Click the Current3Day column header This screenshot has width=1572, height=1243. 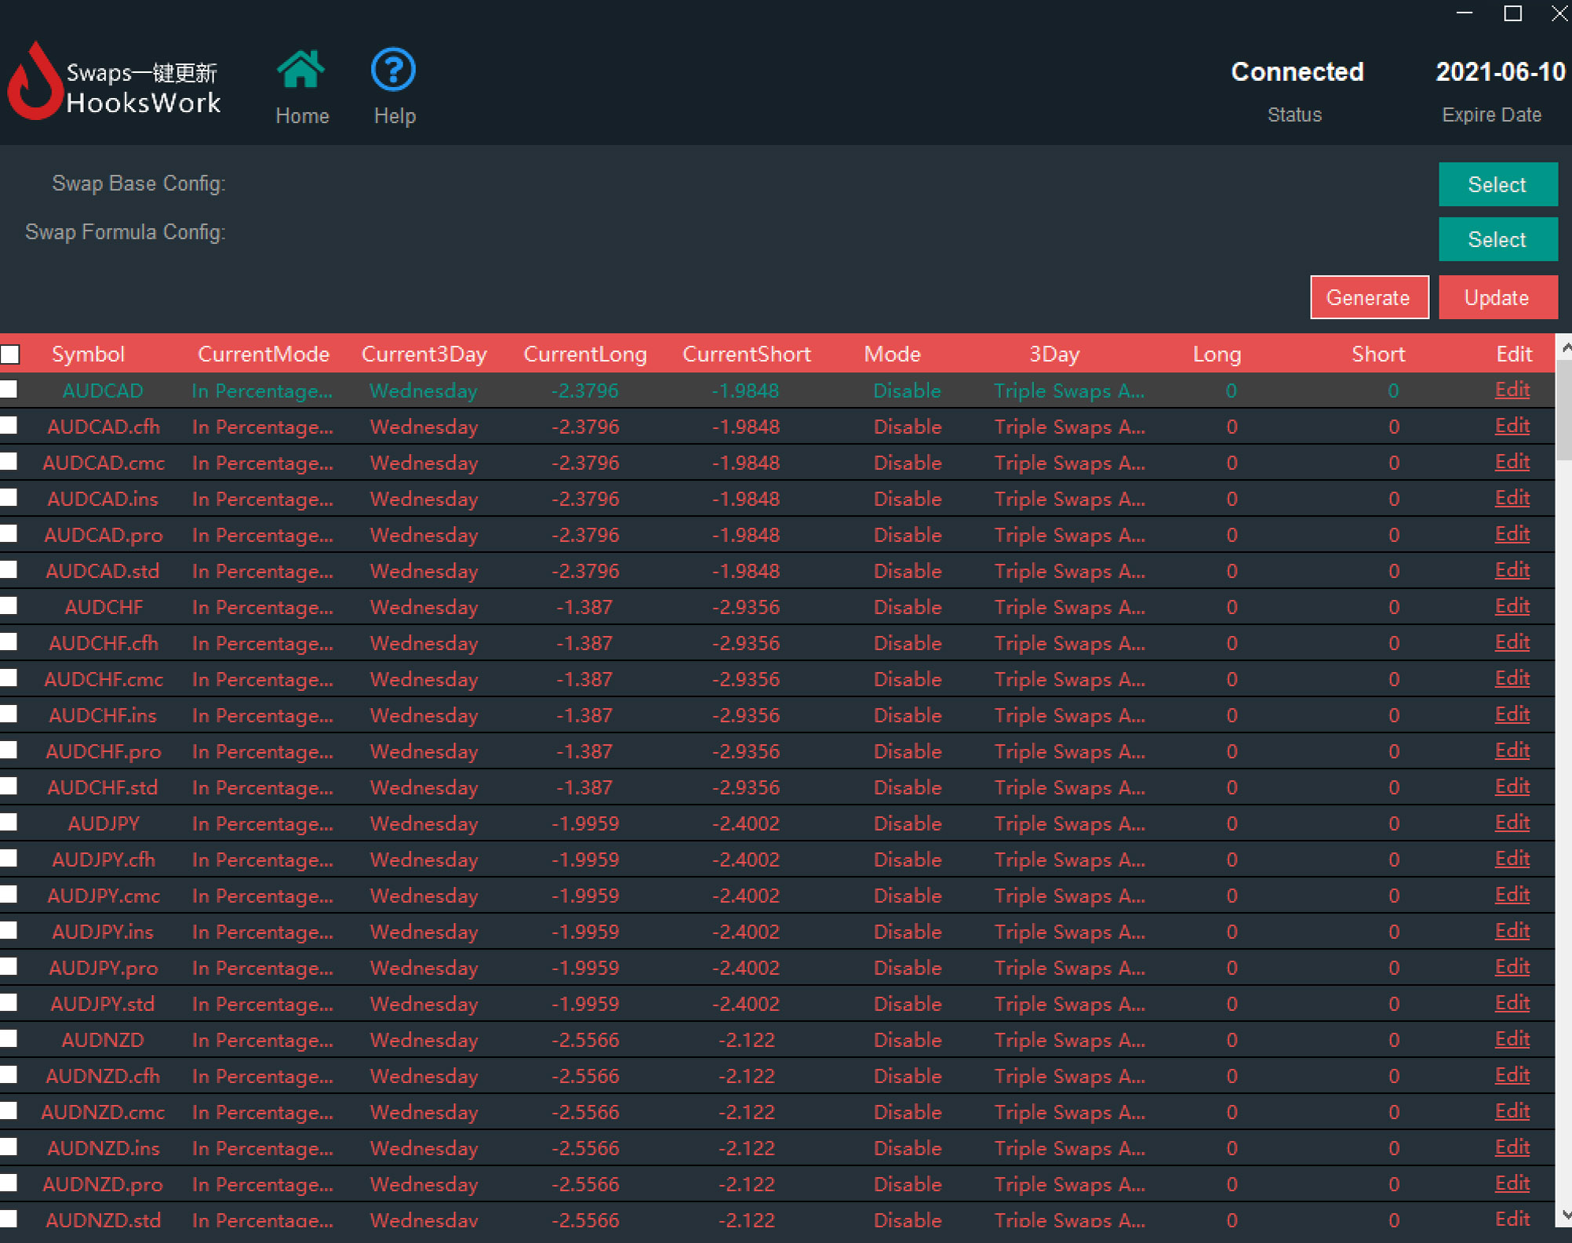[x=424, y=354]
